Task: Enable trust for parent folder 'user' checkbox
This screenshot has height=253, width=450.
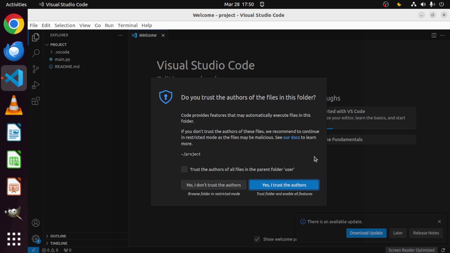Action: (x=184, y=169)
